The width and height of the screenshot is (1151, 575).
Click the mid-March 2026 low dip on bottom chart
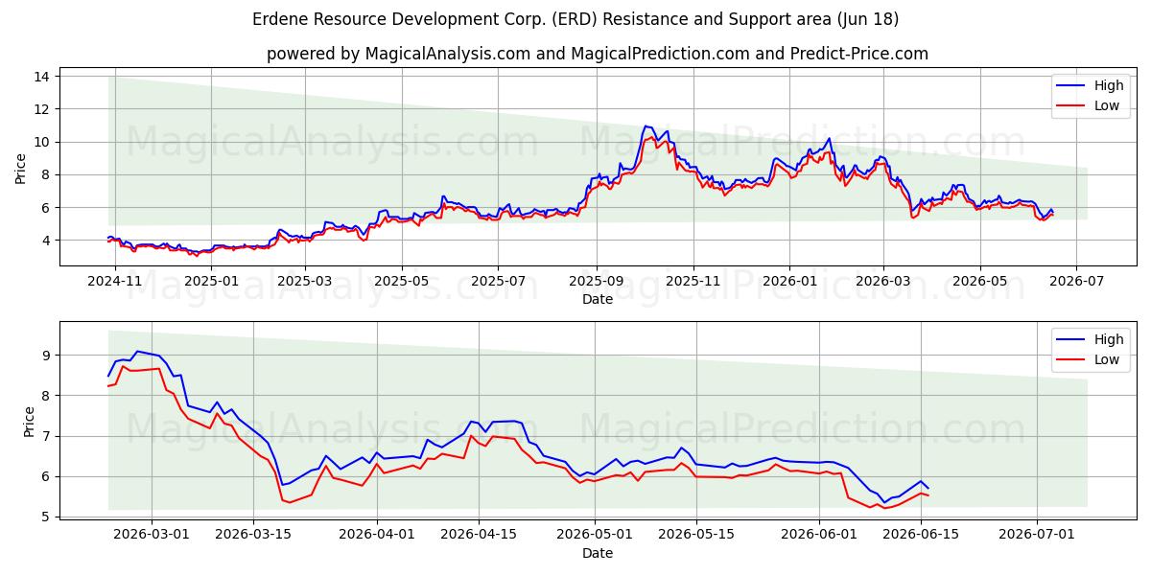tap(288, 500)
